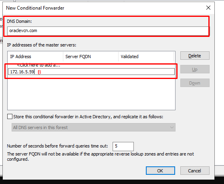This screenshot has width=224, height=184.
Task: Click the 'Store this conditional forwarder' label text
Action: tap(88, 117)
